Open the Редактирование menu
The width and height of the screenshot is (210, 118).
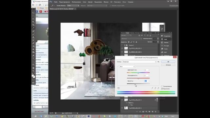pos(64,2)
